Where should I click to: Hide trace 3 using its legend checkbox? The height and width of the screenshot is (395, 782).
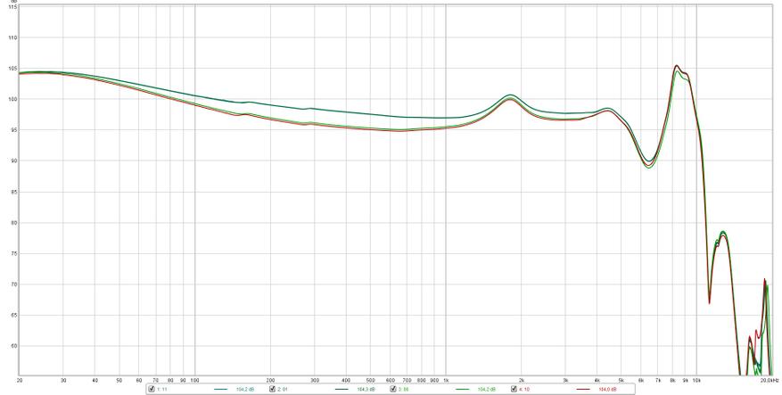[x=393, y=389]
